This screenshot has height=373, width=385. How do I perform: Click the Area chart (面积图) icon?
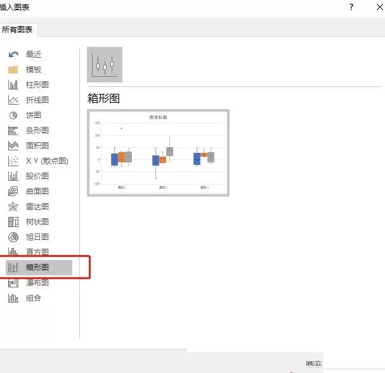[x=13, y=146]
